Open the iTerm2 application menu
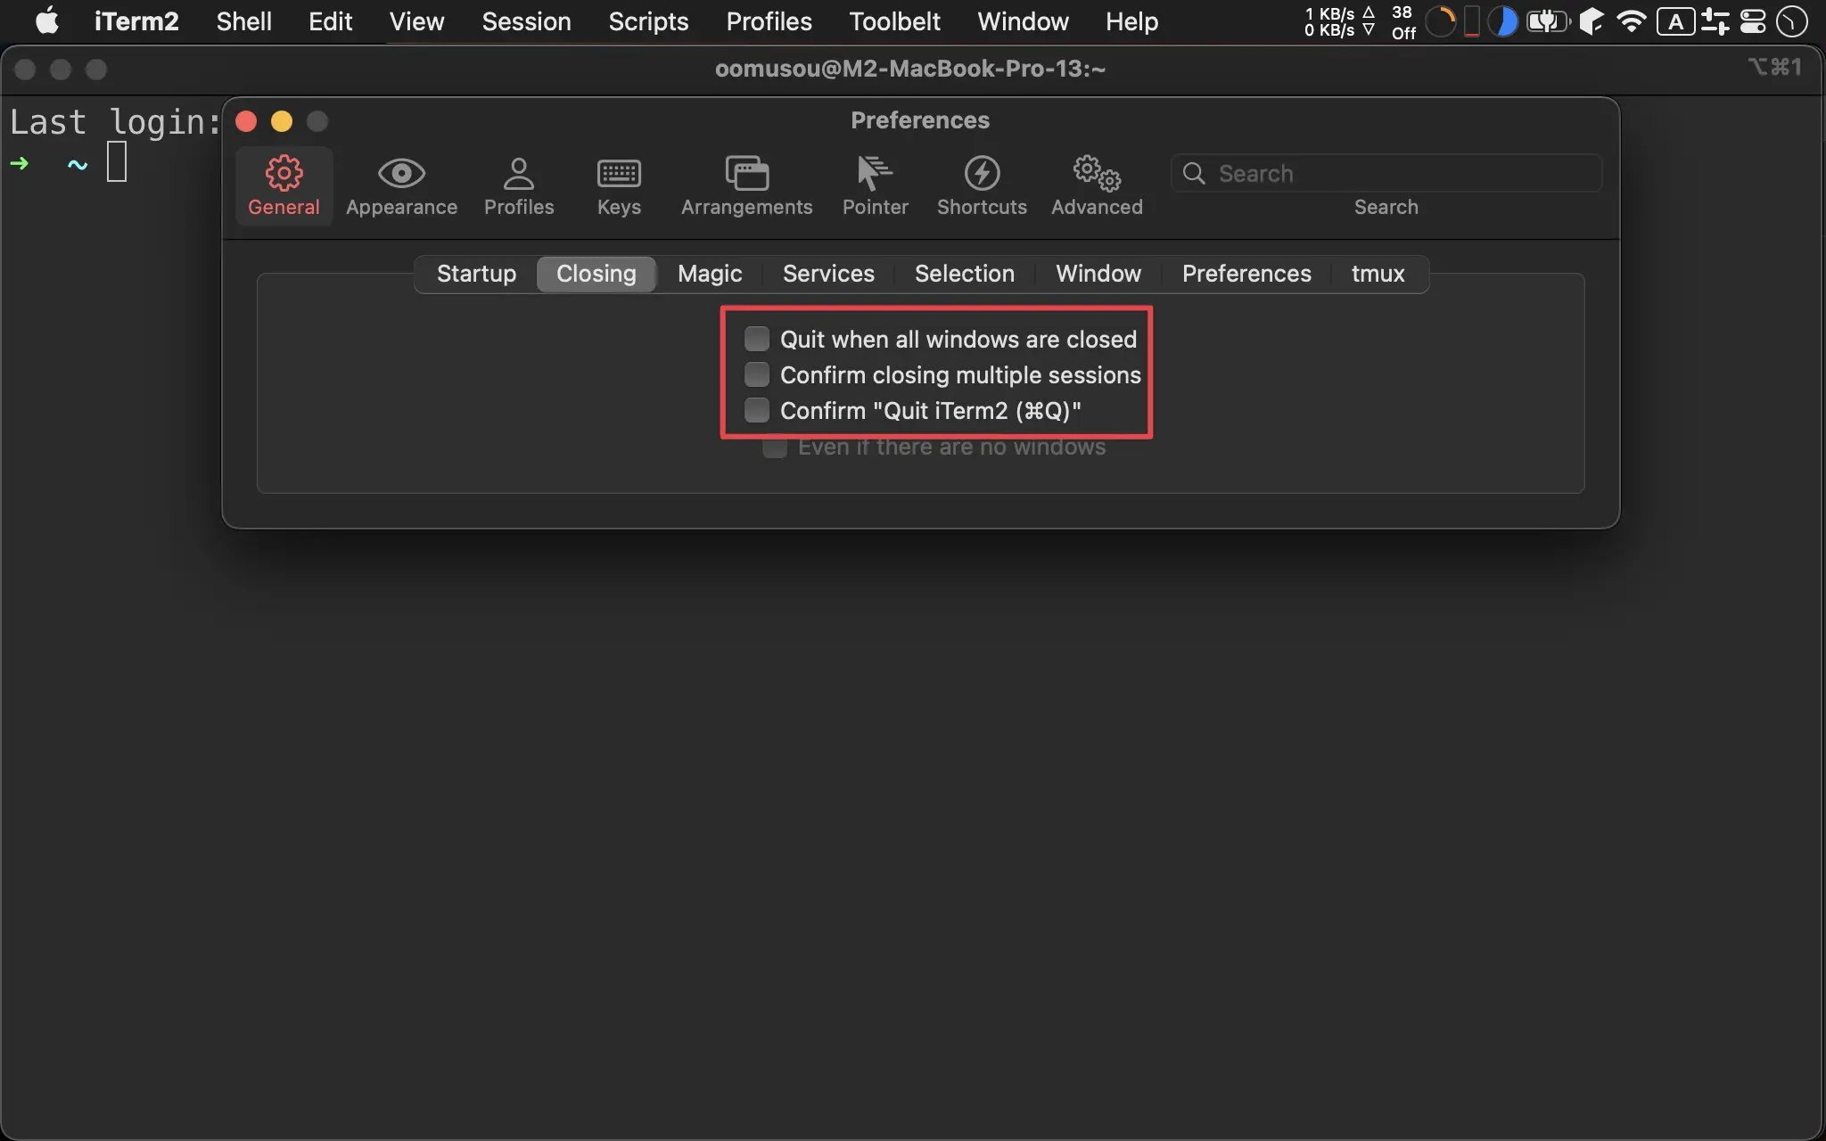This screenshot has height=1141, width=1826. point(136,21)
